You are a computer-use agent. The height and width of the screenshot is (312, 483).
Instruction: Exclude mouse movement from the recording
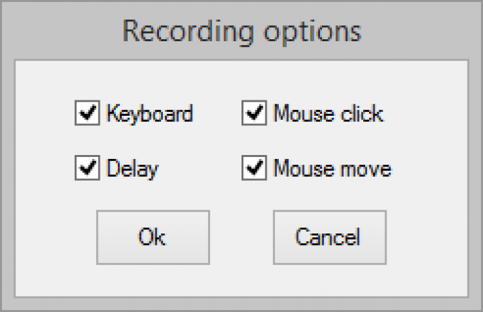pyautogui.click(x=254, y=169)
